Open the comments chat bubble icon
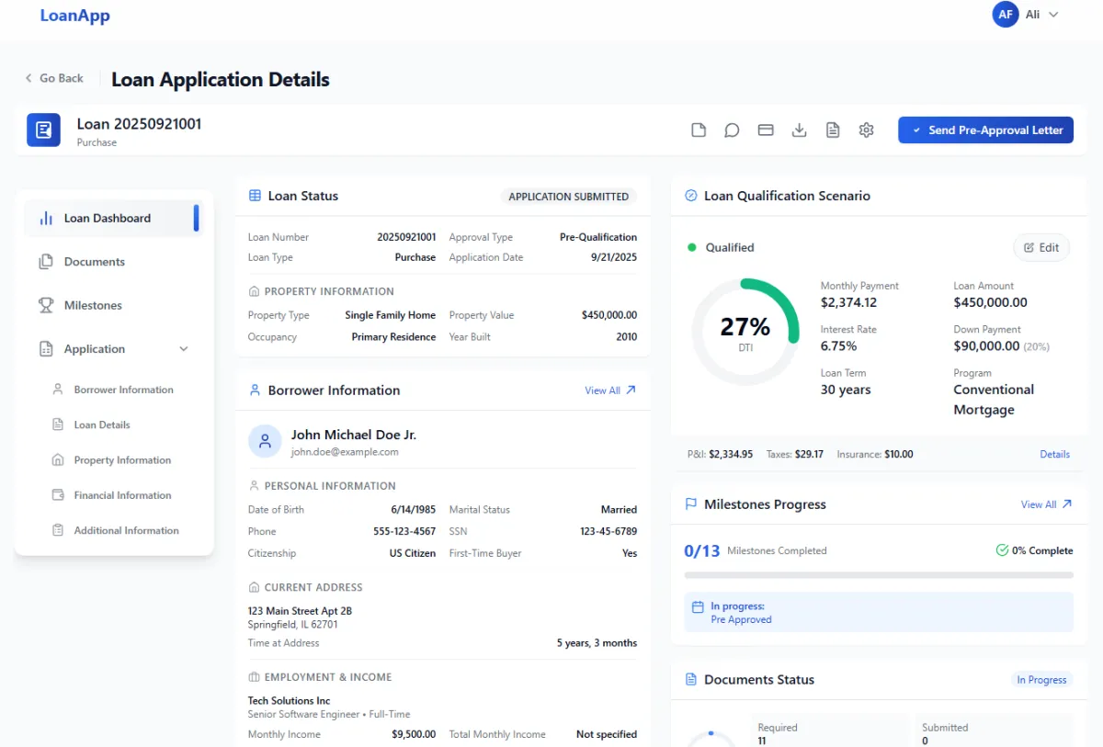 coord(732,130)
